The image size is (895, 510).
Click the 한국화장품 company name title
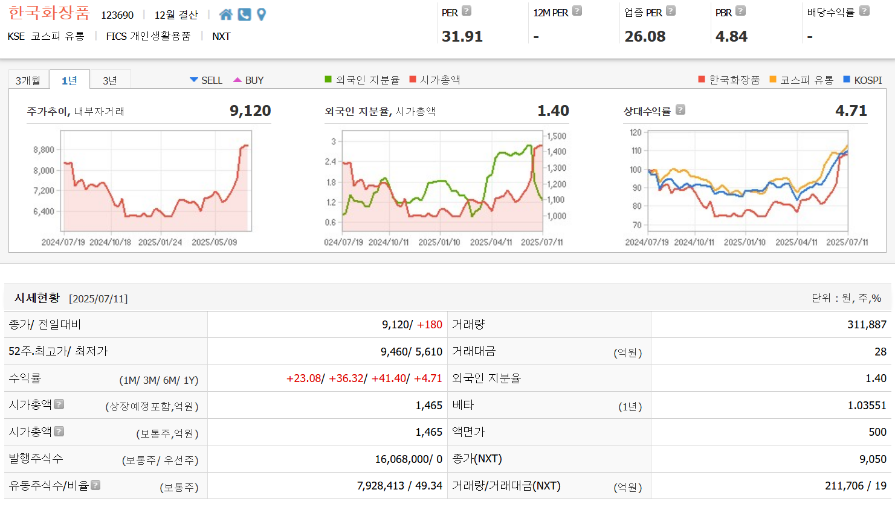(49, 13)
